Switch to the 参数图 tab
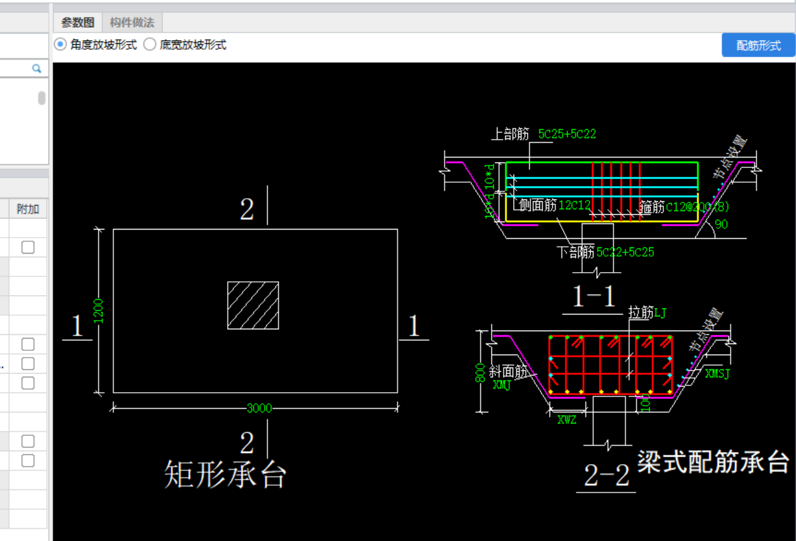Image resolution: width=796 pixels, height=541 pixels. point(78,23)
